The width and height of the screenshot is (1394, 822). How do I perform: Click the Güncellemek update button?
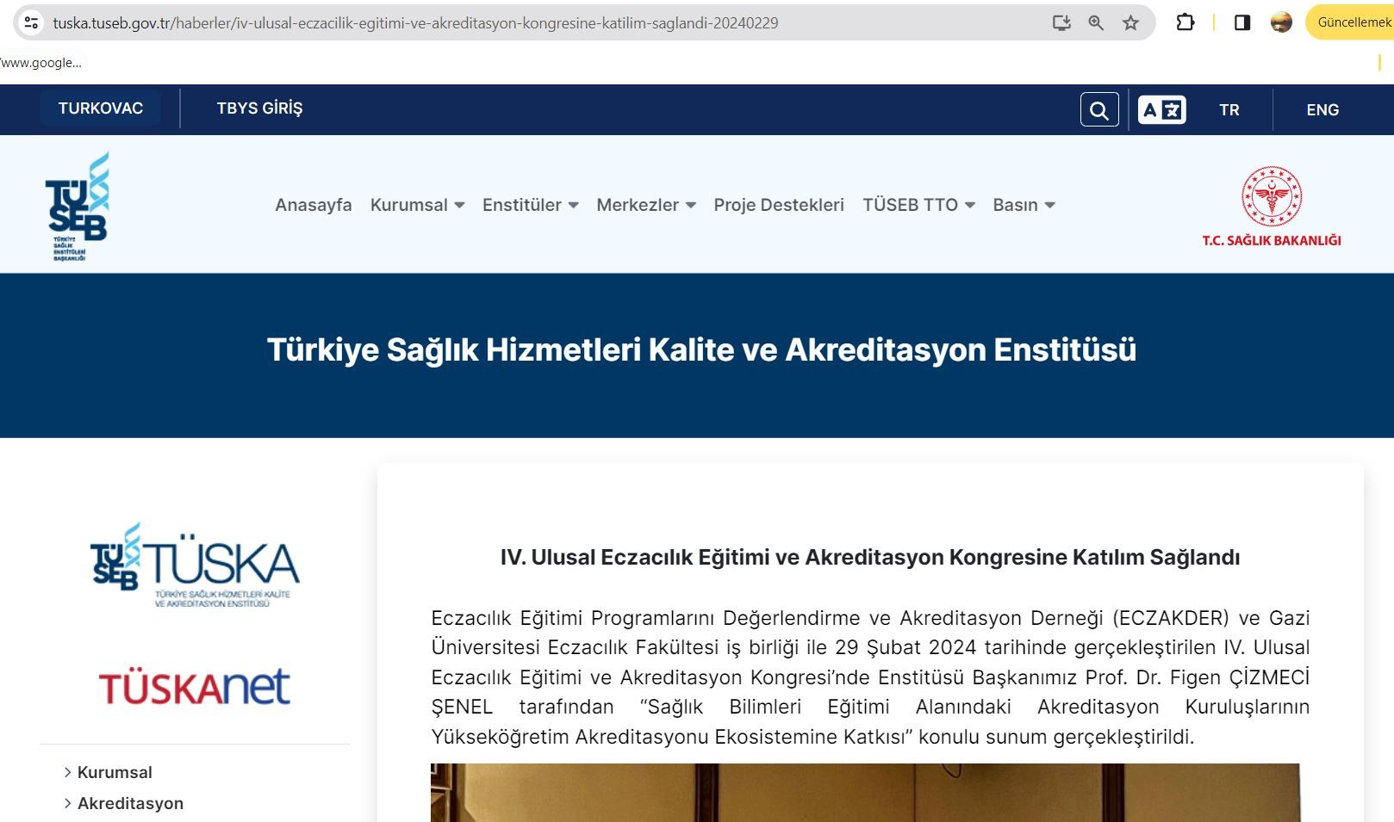click(x=1351, y=22)
